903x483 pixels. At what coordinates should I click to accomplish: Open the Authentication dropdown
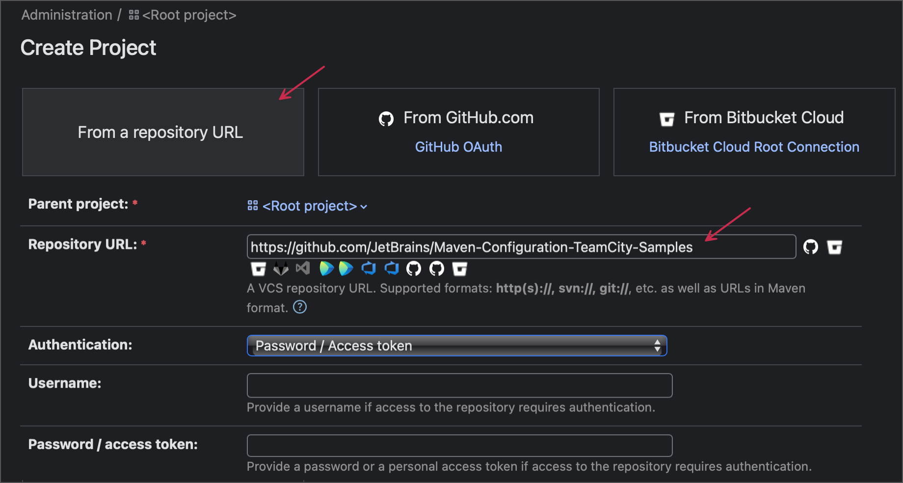pos(456,346)
